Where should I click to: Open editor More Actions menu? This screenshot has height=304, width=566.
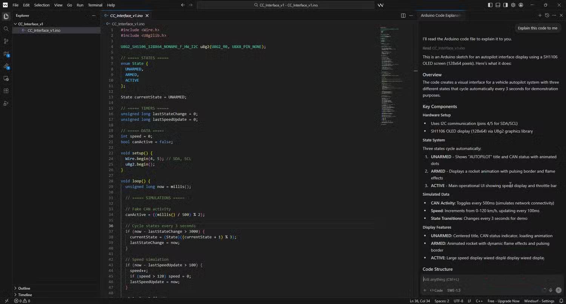pos(411,15)
